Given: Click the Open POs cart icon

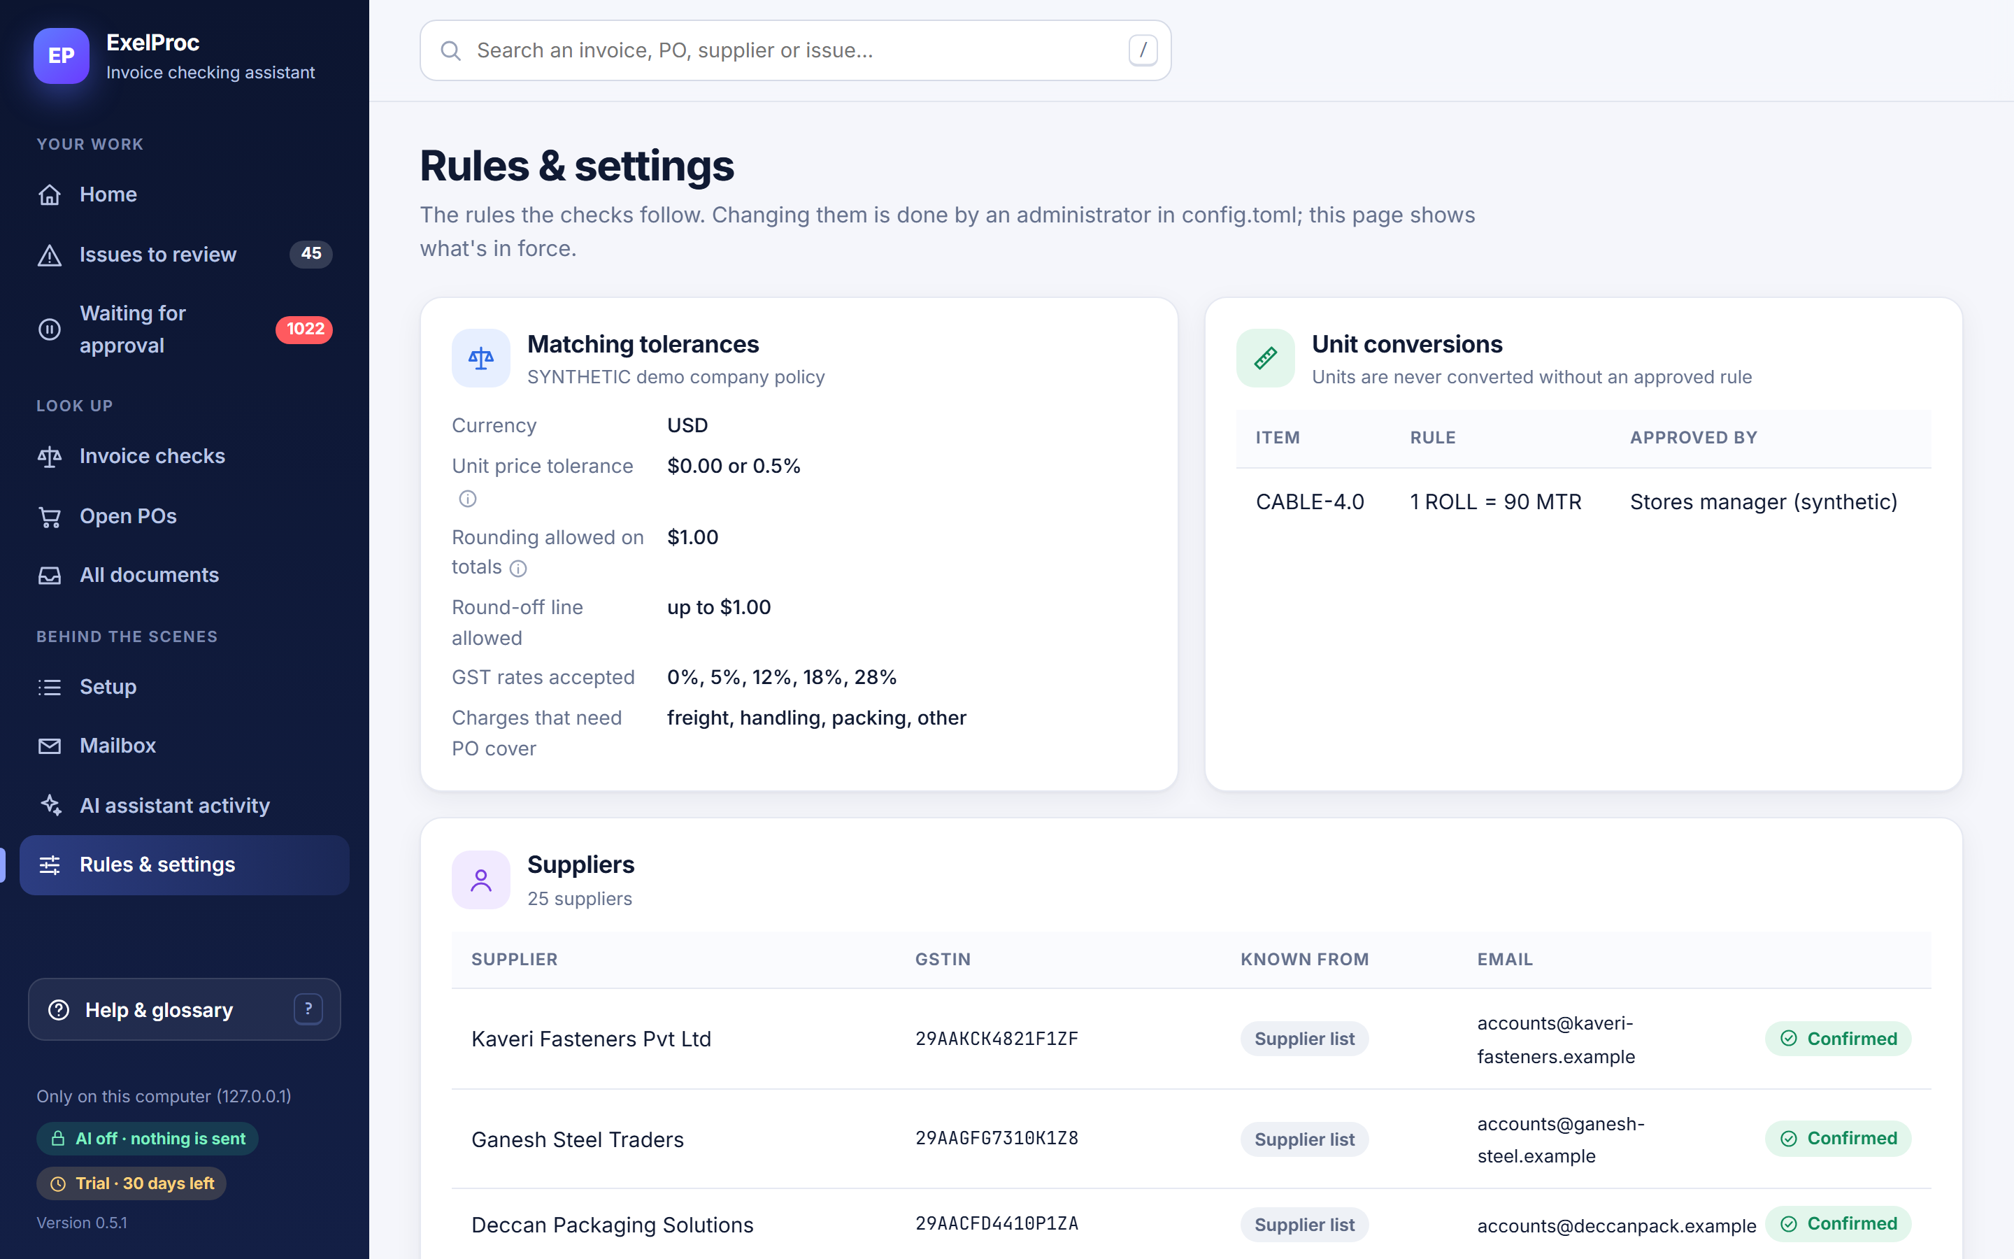Looking at the screenshot, I should click(50, 516).
